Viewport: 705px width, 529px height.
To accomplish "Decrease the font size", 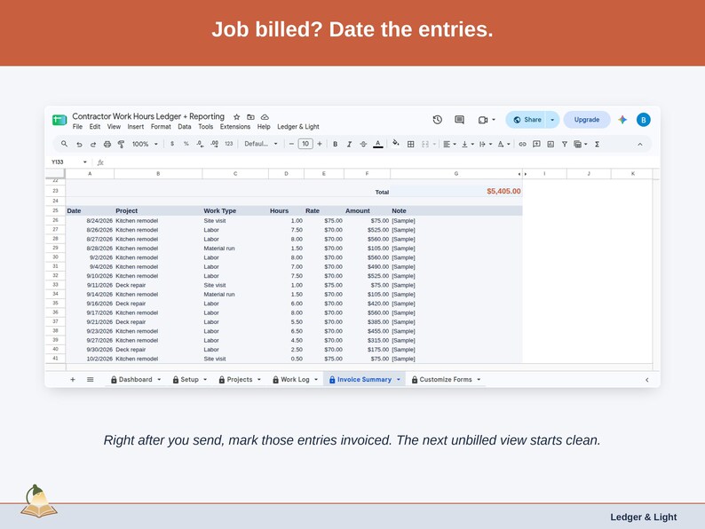I will coord(291,144).
